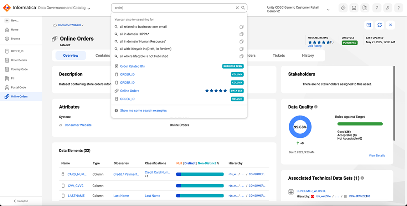Open the Unity CDGC organization dropdown
This screenshot has height=206, width=407.
[328, 10]
